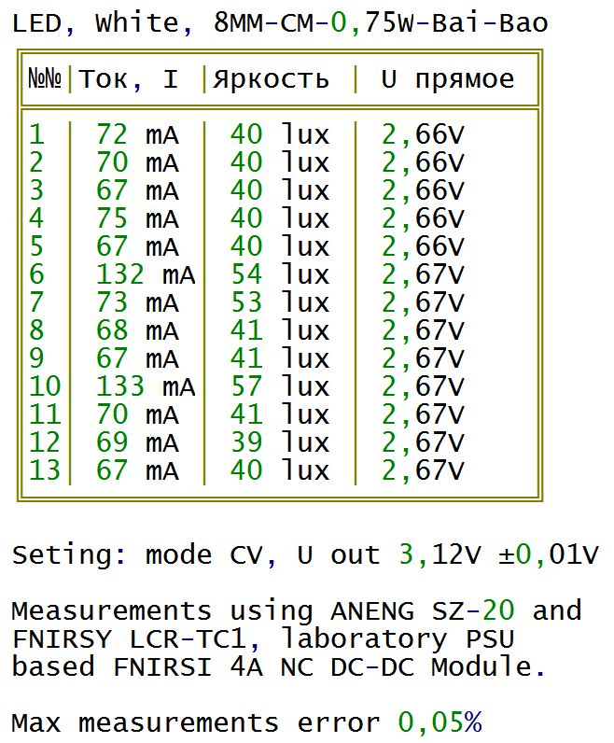Select the "Яркость" column header

point(271,79)
